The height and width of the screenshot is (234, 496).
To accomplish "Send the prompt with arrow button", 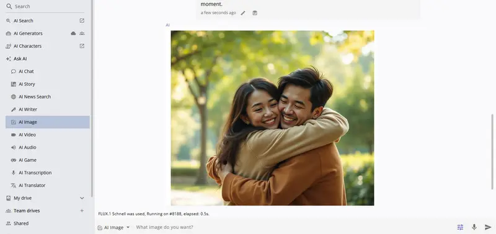I will point(488,227).
